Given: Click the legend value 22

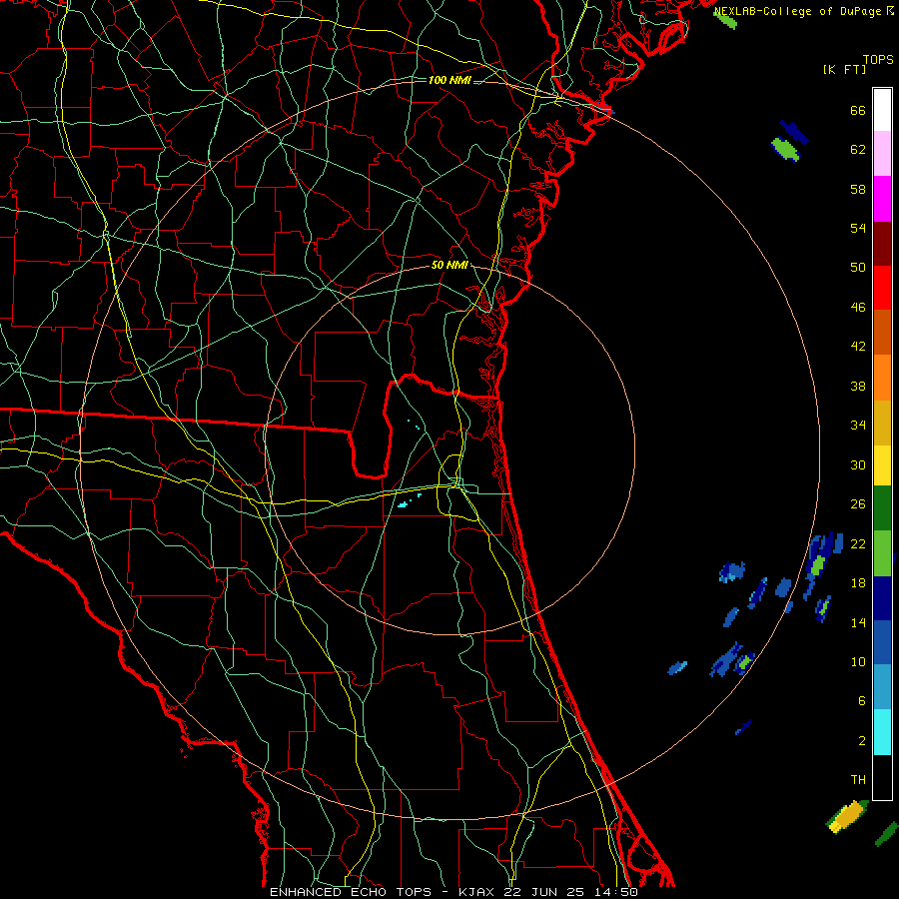Looking at the screenshot, I should point(858,543).
